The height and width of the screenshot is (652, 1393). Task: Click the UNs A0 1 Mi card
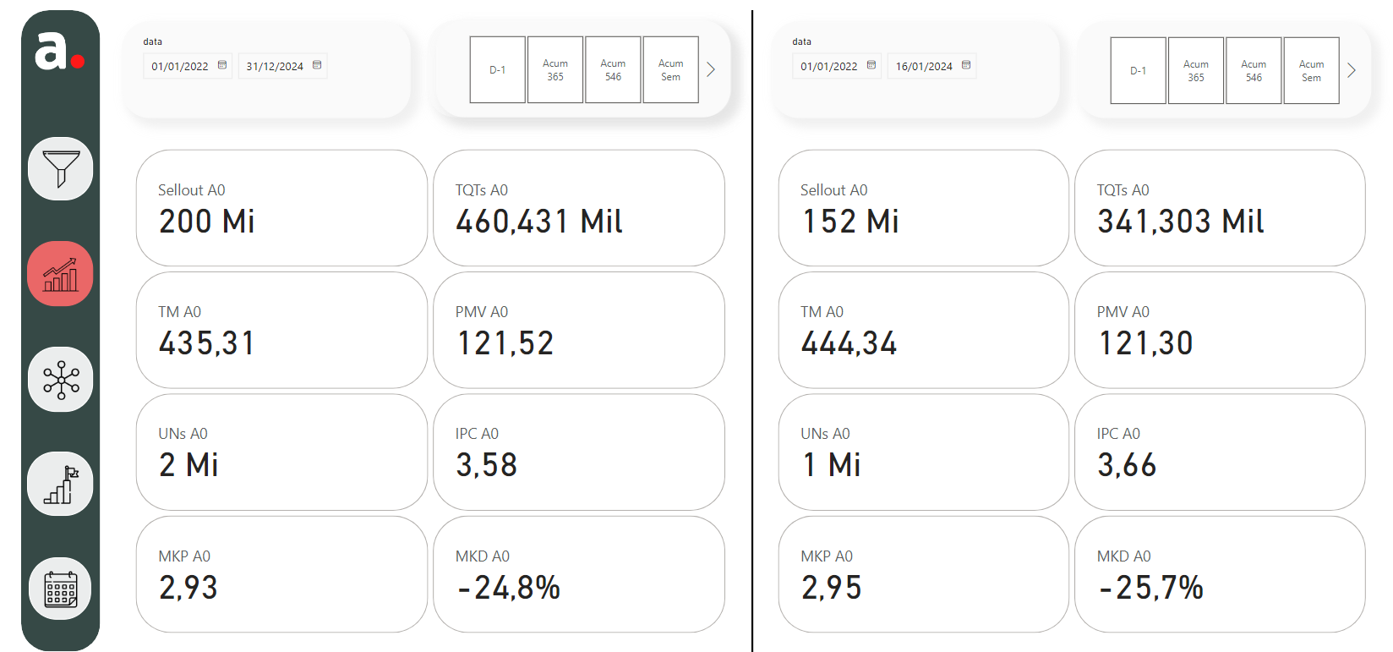coord(924,452)
